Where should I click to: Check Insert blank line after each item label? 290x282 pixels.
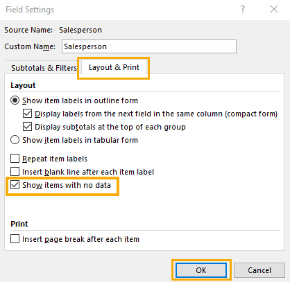coord(15,172)
